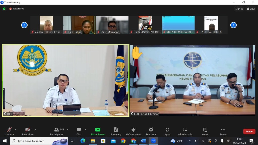
Task: Show next page of participant thumbnails
Action: coord(233,25)
